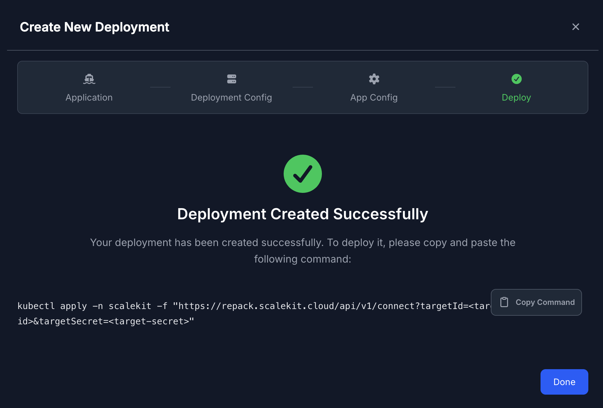Click the Application step ship icon

[89, 79]
